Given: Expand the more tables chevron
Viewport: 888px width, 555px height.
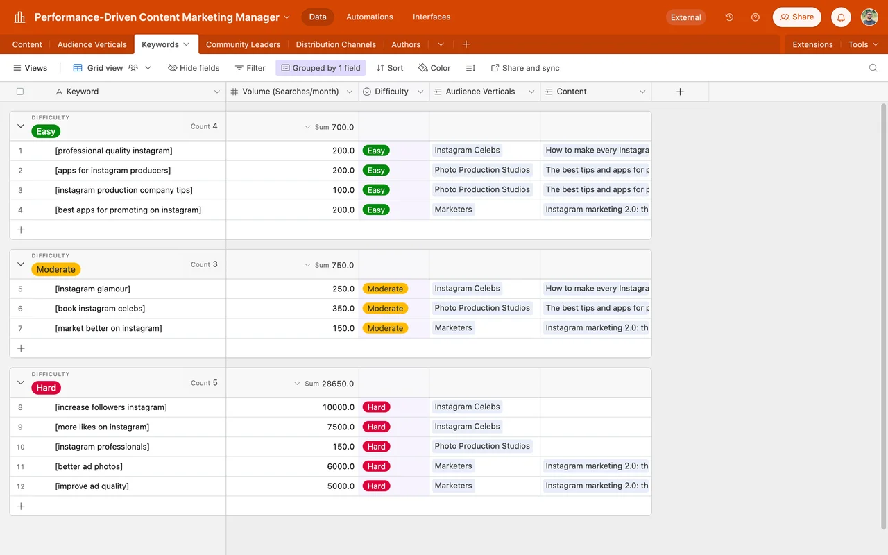Looking at the screenshot, I should 441,44.
